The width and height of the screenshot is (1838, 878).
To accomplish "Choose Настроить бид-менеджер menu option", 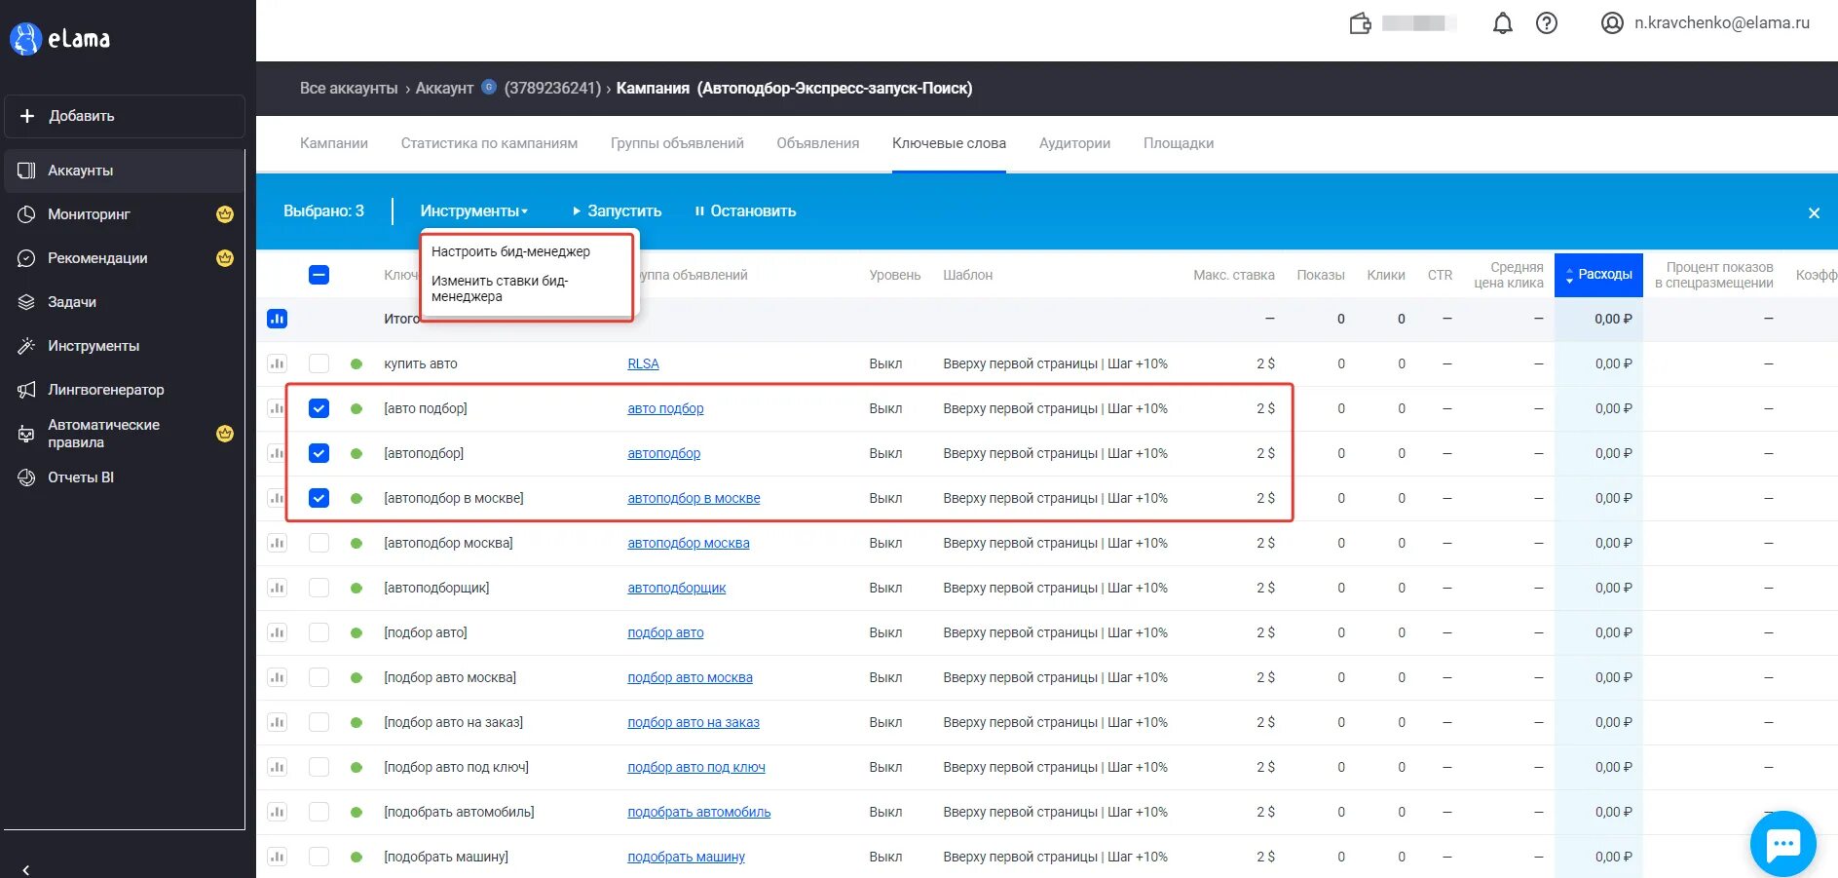I will (x=510, y=251).
